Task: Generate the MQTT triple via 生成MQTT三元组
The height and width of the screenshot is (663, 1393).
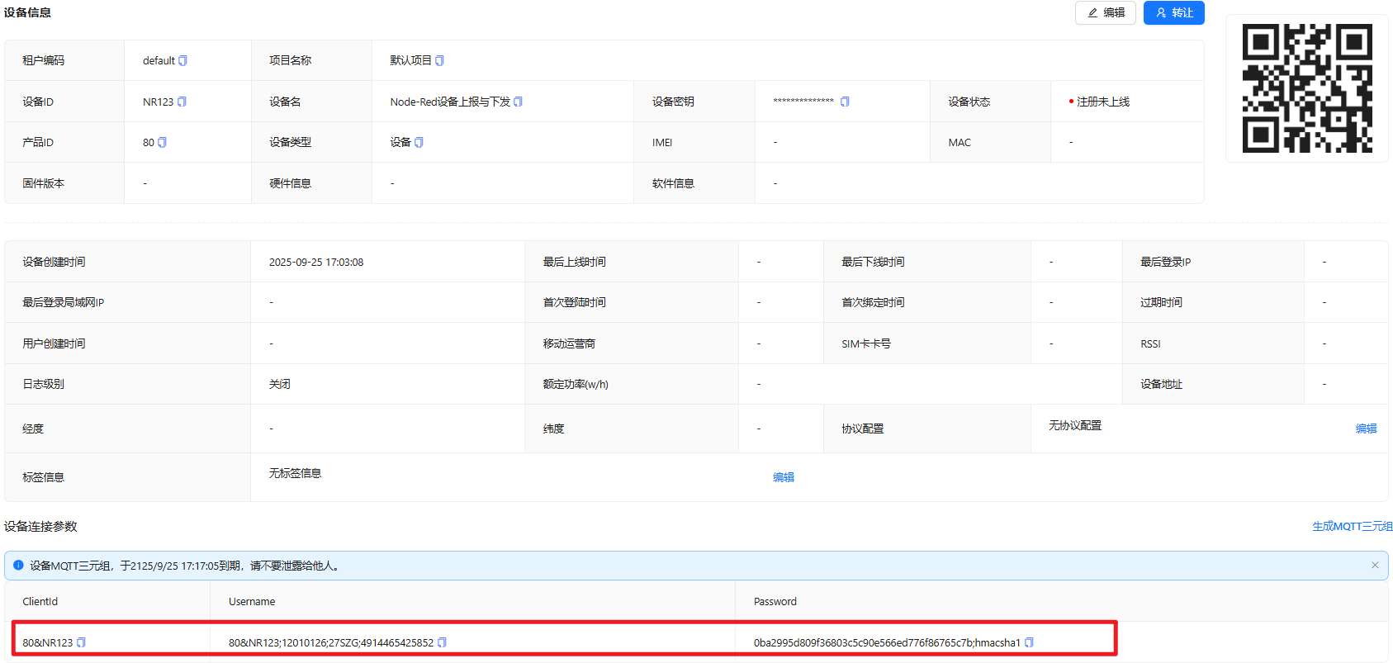Action: pyautogui.click(x=1352, y=527)
